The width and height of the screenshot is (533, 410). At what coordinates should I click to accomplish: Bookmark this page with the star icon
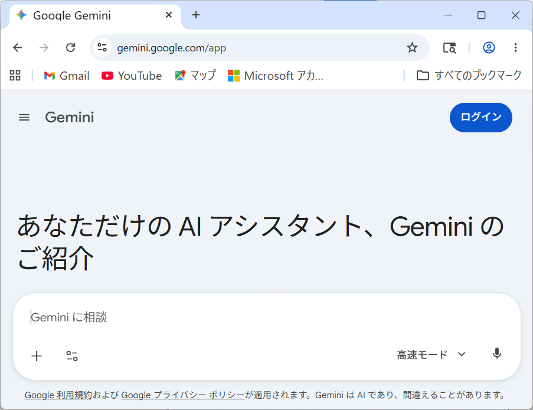tap(412, 48)
